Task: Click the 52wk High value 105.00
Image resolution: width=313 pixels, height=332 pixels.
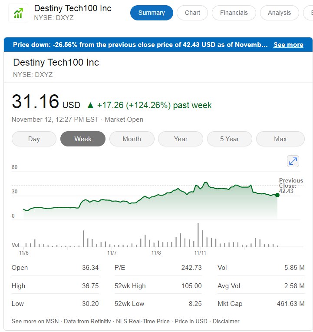Action: pos(191,286)
